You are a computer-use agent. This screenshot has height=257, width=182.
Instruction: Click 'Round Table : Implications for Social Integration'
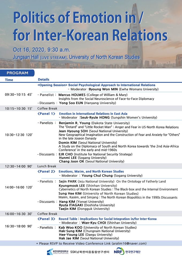coord(108,219)
